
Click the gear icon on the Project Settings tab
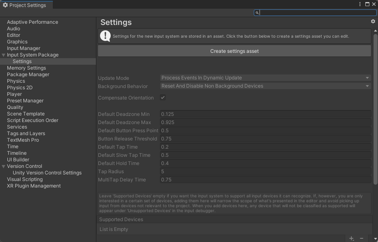pos(5,5)
